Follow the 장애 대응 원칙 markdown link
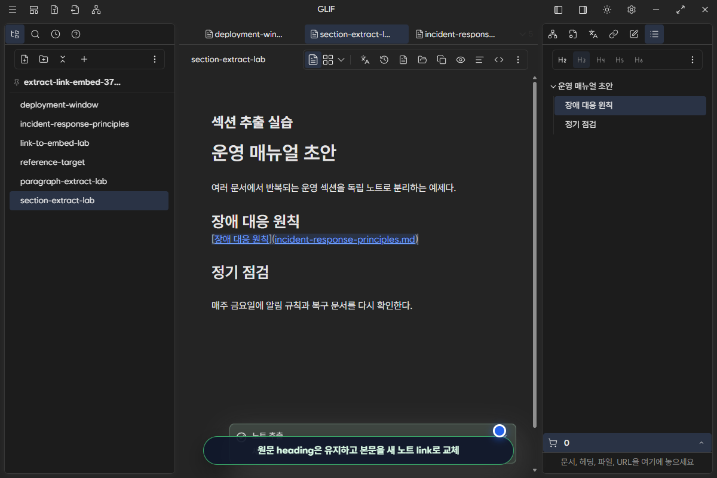The image size is (717, 478). (x=314, y=240)
